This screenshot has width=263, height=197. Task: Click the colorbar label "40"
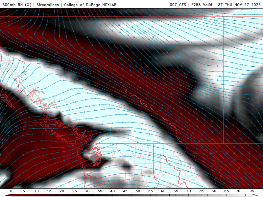tap(112, 191)
